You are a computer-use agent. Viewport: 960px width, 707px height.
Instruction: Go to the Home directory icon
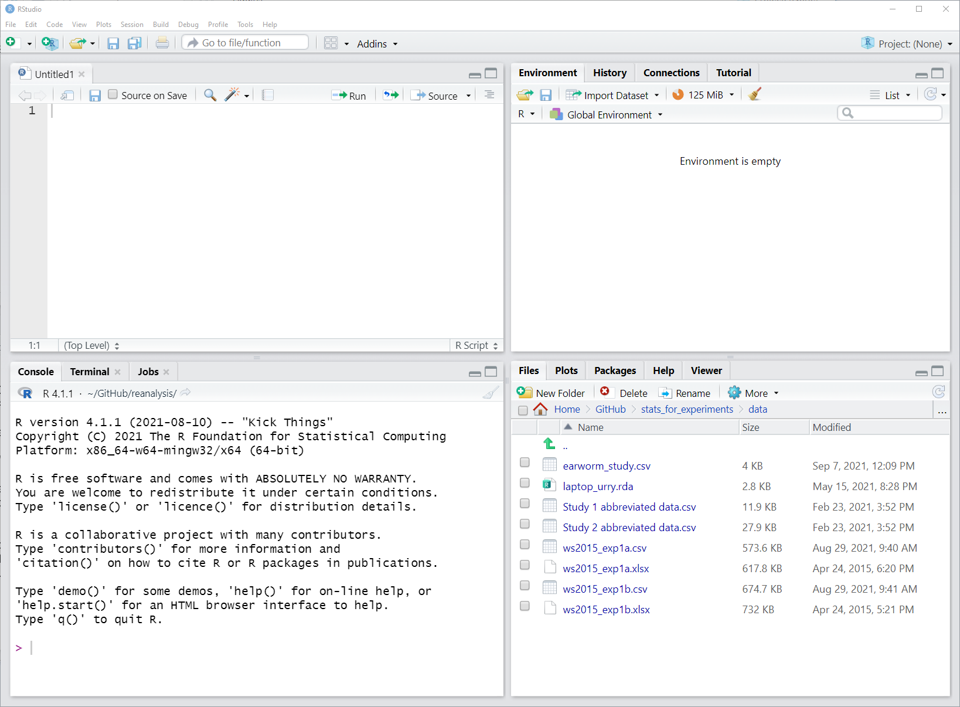click(540, 409)
